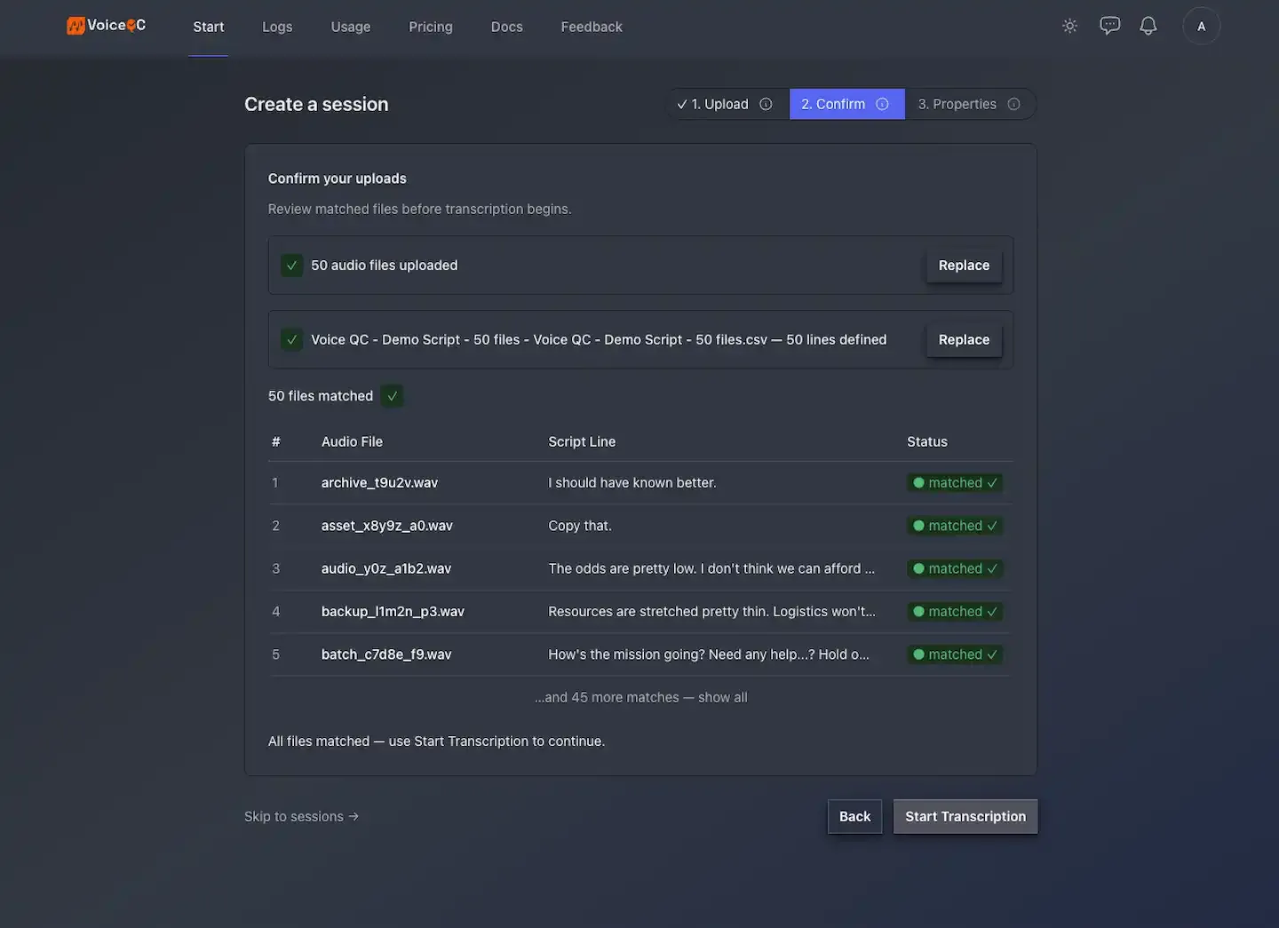Screen dimensions: 1279x928
Task: Click matched status for archive_t9u2v.wav
Action: tap(955, 482)
